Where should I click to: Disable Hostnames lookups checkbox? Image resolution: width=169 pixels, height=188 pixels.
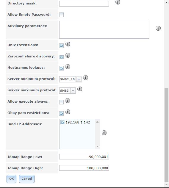61,68
